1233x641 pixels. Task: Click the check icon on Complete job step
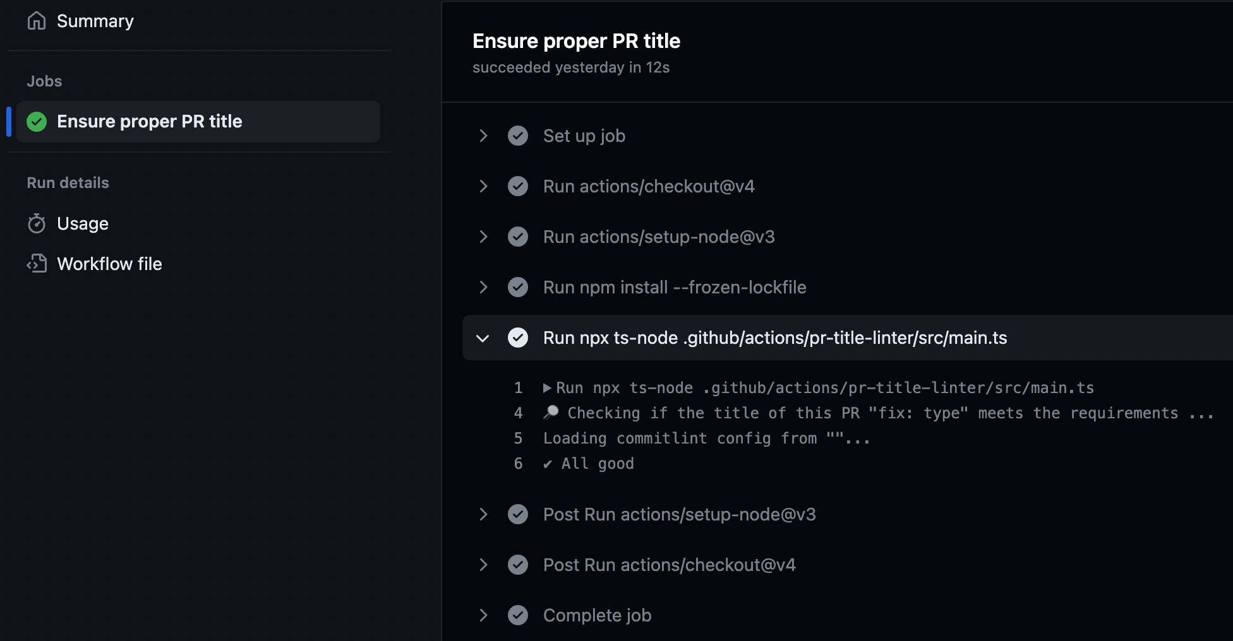point(518,615)
